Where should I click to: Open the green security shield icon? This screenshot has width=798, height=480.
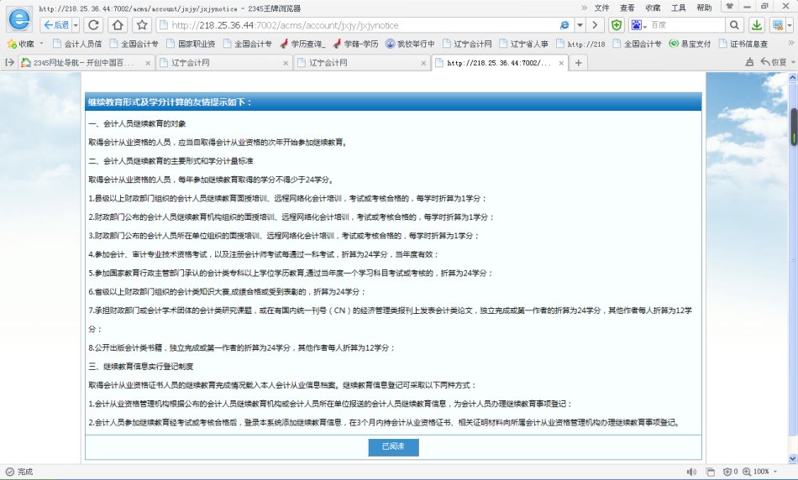(617, 25)
